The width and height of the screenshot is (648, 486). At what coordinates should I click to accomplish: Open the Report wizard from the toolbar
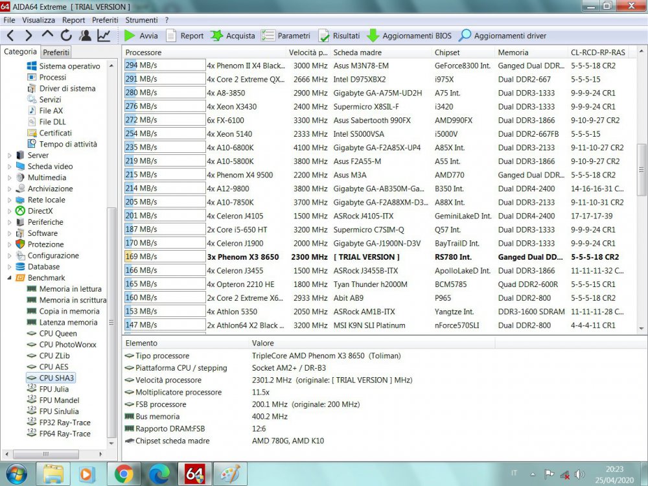pos(185,36)
